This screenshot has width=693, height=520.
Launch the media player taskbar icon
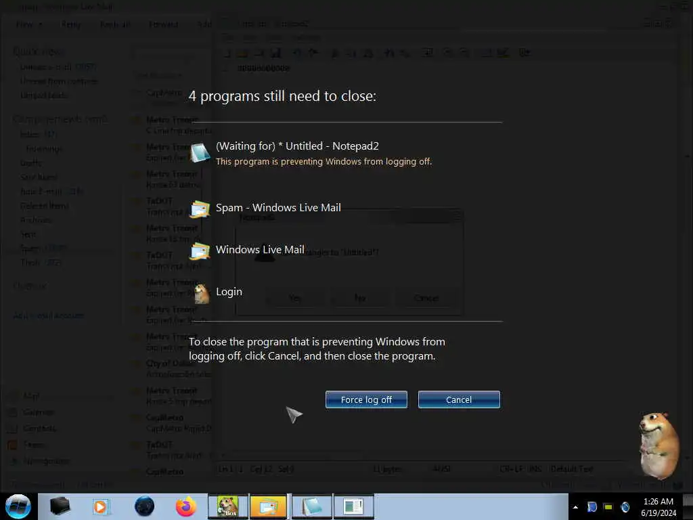pos(101,506)
